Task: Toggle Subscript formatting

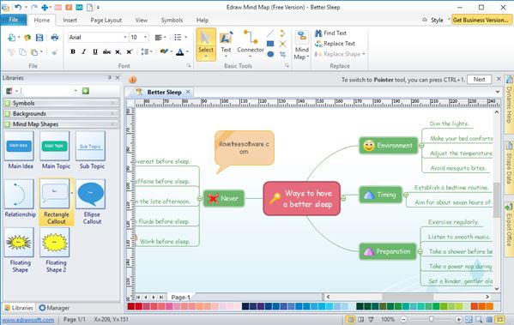Action: tap(118, 51)
